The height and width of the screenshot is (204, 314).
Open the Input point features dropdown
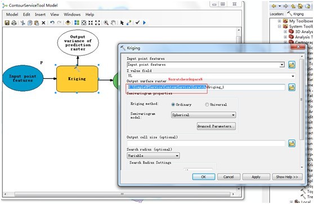282,65
